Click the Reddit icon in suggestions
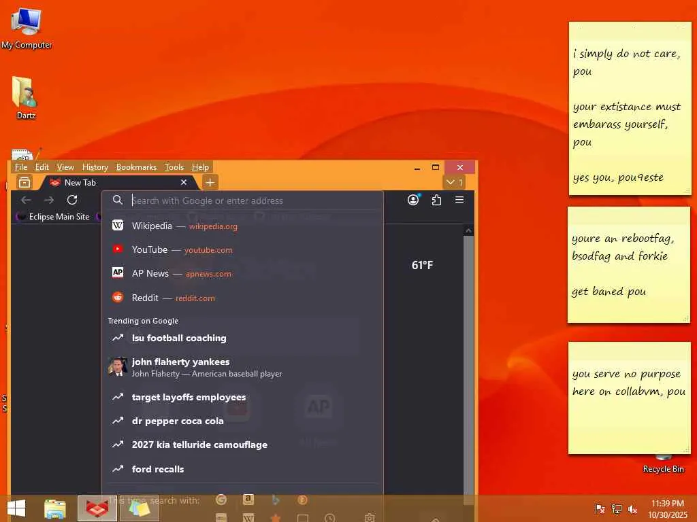 tap(117, 298)
